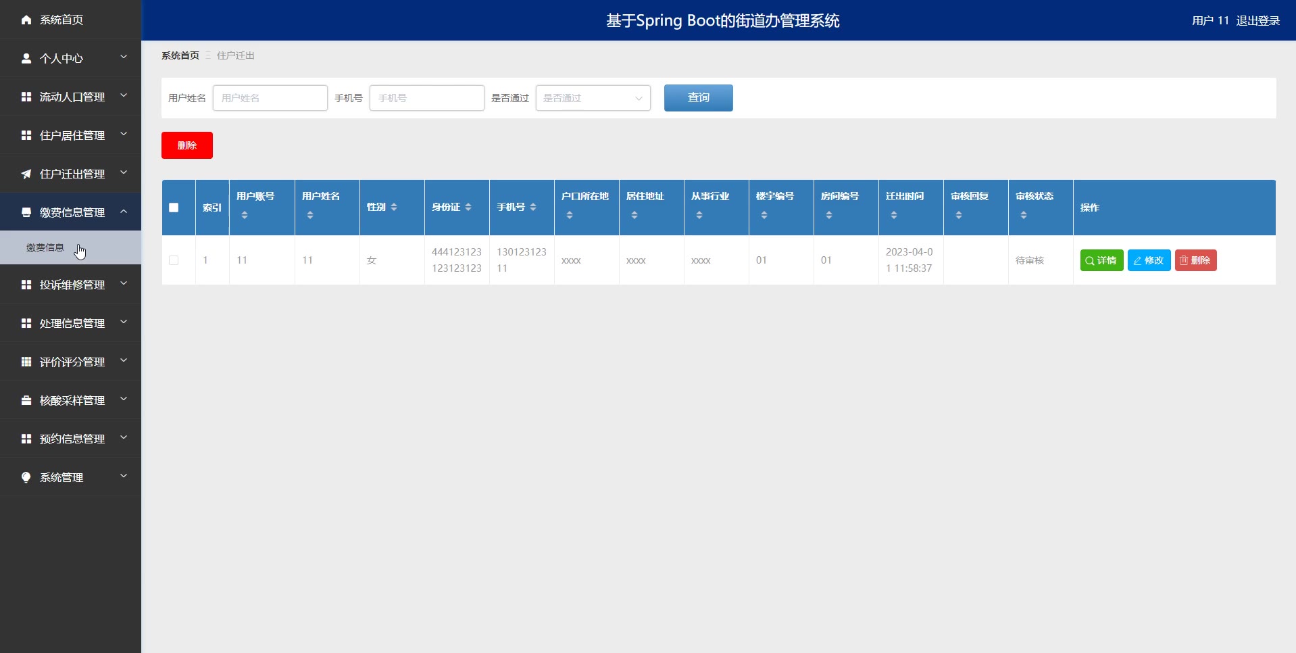Expand the 评价评分管理 menu chevron
Screen dimensions: 1296x653
(124, 361)
